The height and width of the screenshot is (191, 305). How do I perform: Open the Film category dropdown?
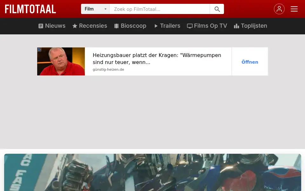(x=95, y=9)
